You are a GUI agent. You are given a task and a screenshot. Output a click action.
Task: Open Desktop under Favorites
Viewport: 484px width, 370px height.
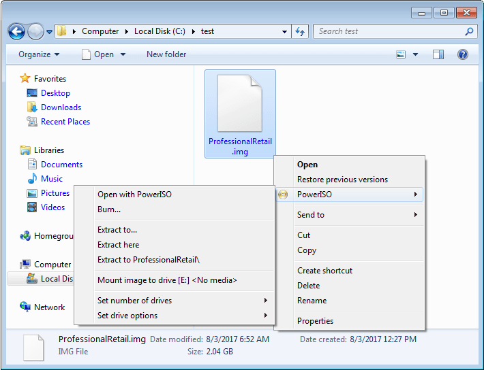[x=56, y=93]
